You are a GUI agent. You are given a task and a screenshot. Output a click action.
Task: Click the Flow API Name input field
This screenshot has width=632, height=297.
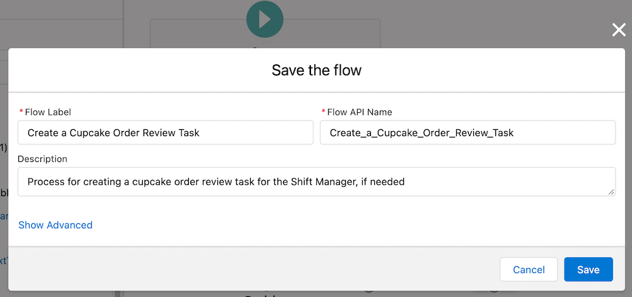click(x=468, y=132)
